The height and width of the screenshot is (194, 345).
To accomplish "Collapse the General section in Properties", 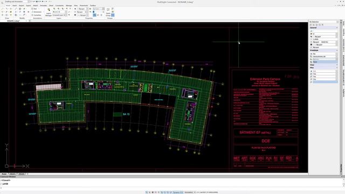I will tap(336, 27).
